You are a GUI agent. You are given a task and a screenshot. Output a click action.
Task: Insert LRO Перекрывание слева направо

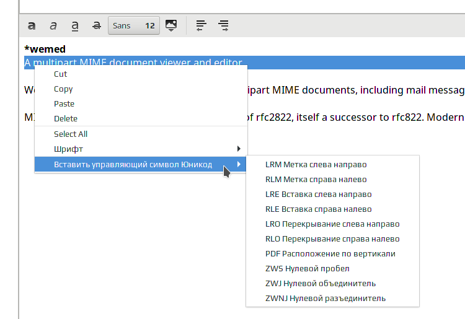332,224
